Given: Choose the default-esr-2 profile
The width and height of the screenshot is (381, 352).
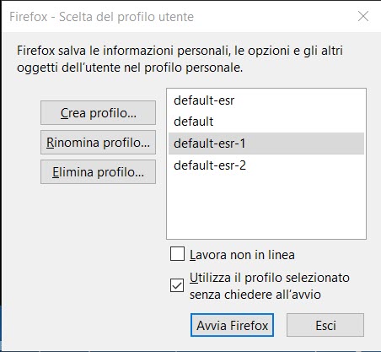Looking at the screenshot, I should [266, 165].
